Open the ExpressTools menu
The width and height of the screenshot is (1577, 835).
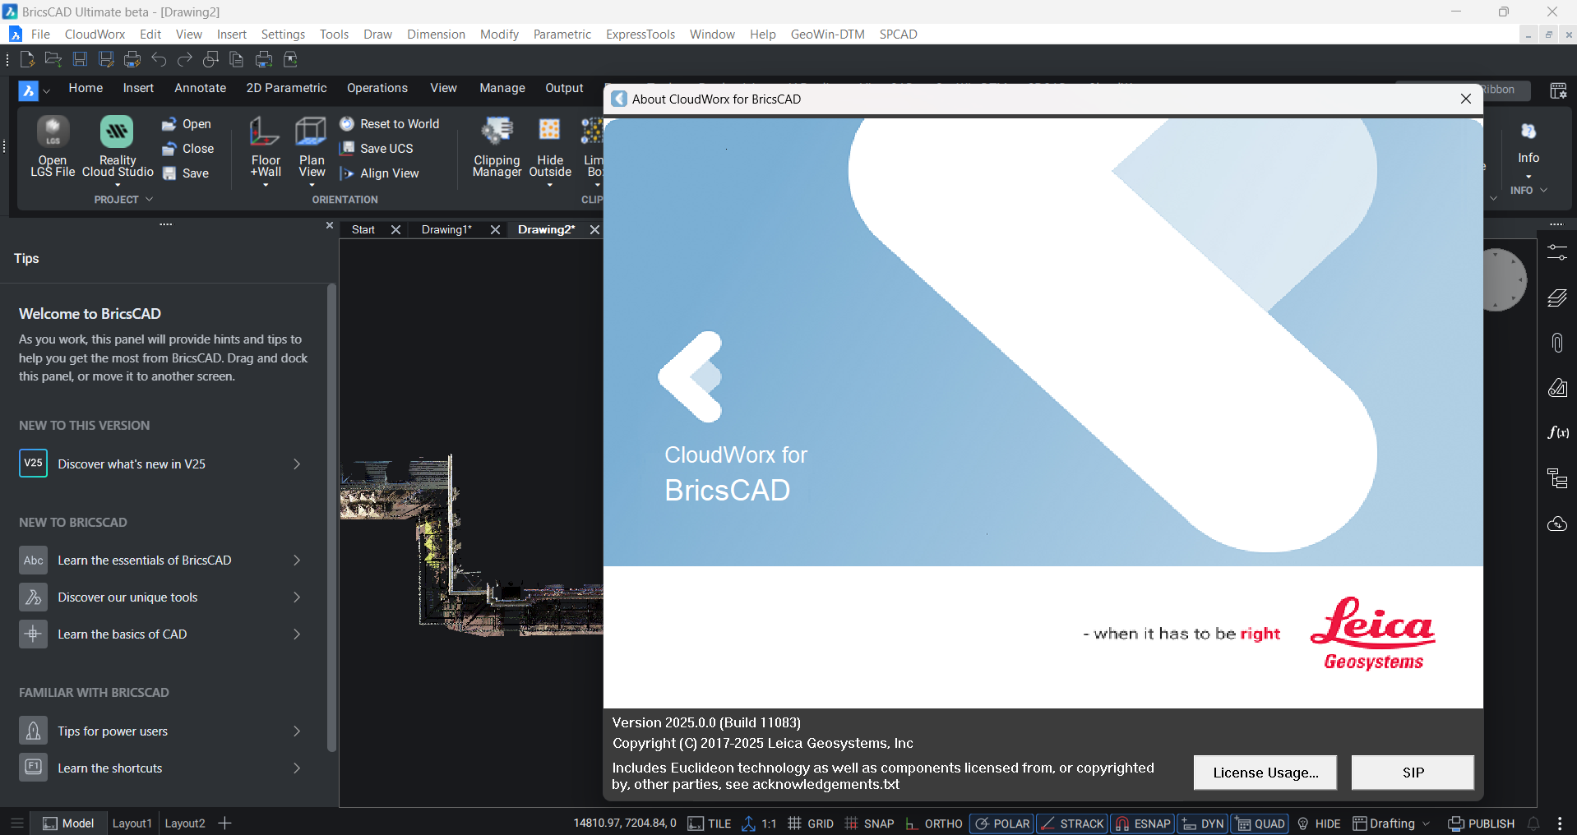pos(641,35)
